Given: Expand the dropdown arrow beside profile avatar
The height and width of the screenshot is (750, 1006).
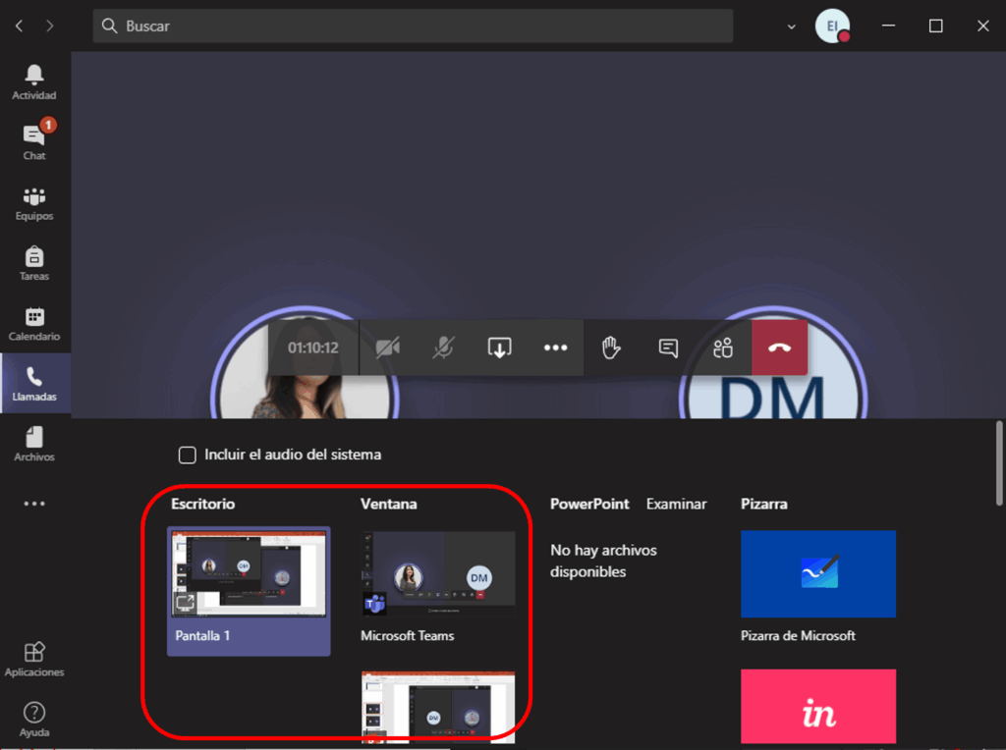Looking at the screenshot, I should [792, 27].
